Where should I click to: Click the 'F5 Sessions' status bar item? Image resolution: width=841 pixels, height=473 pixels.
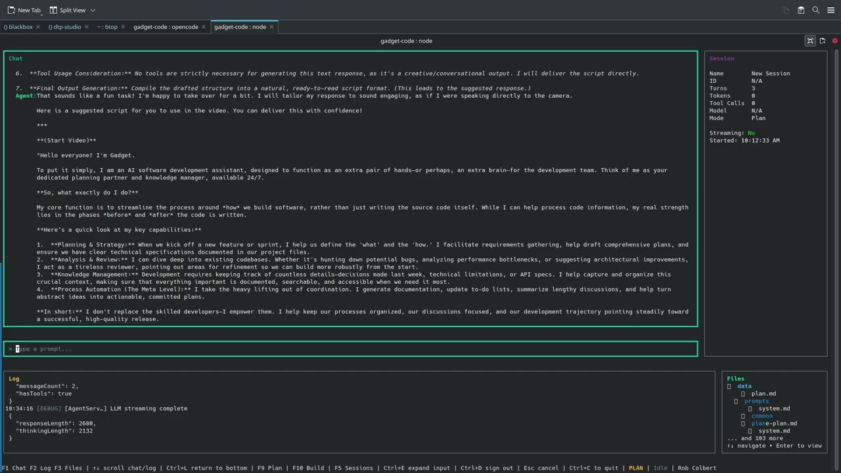pos(353,468)
